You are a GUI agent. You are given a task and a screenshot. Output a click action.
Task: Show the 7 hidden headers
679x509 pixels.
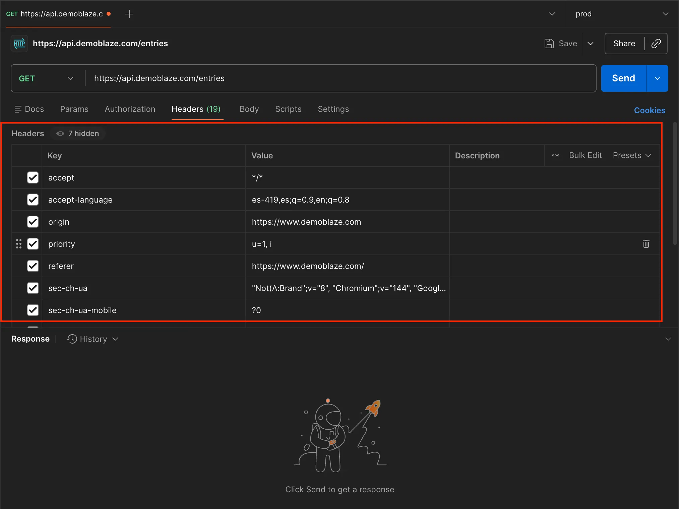(78, 134)
